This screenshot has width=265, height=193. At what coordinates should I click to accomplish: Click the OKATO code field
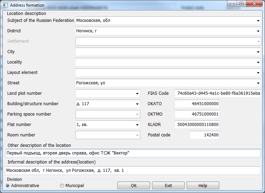point(197,104)
